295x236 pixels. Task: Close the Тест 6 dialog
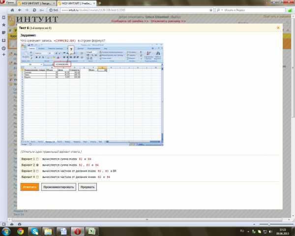pos(278,28)
